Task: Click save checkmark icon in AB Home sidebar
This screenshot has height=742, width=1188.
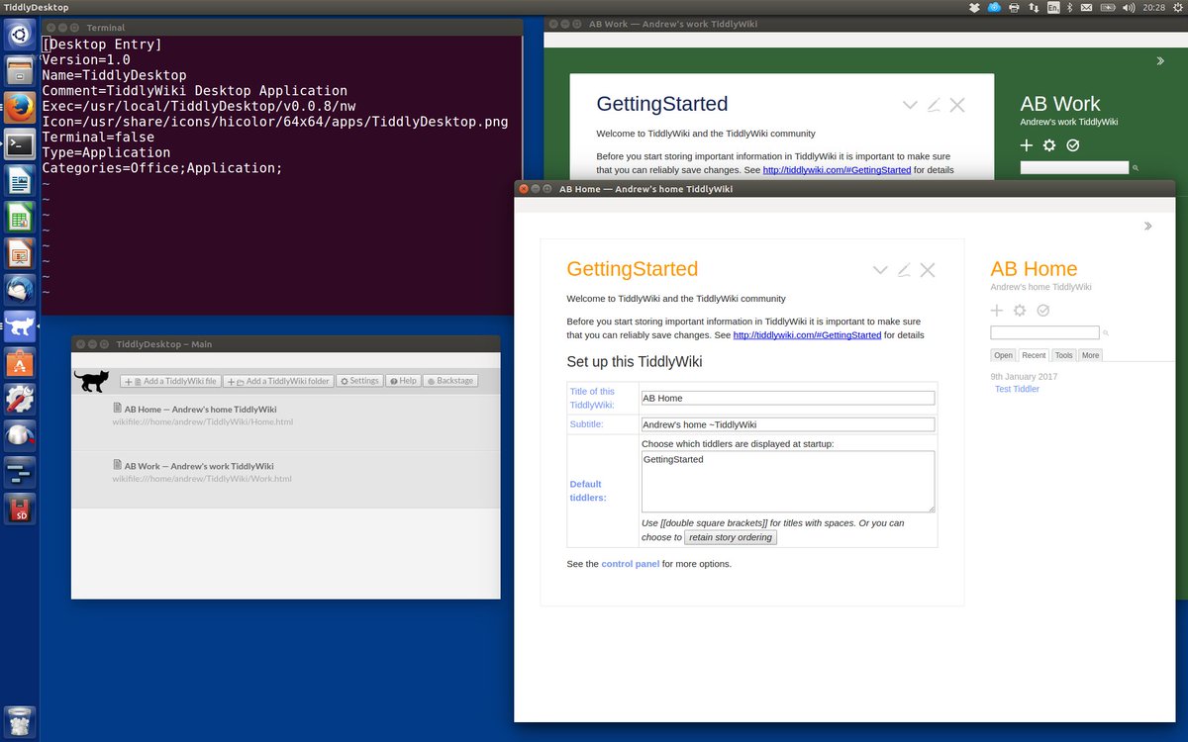Action: [1042, 311]
